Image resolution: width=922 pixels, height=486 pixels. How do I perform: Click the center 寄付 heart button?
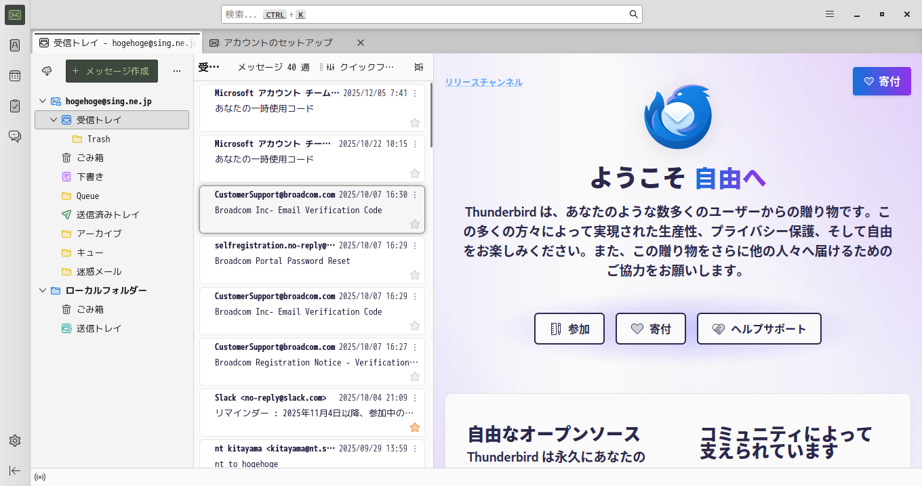(x=651, y=329)
